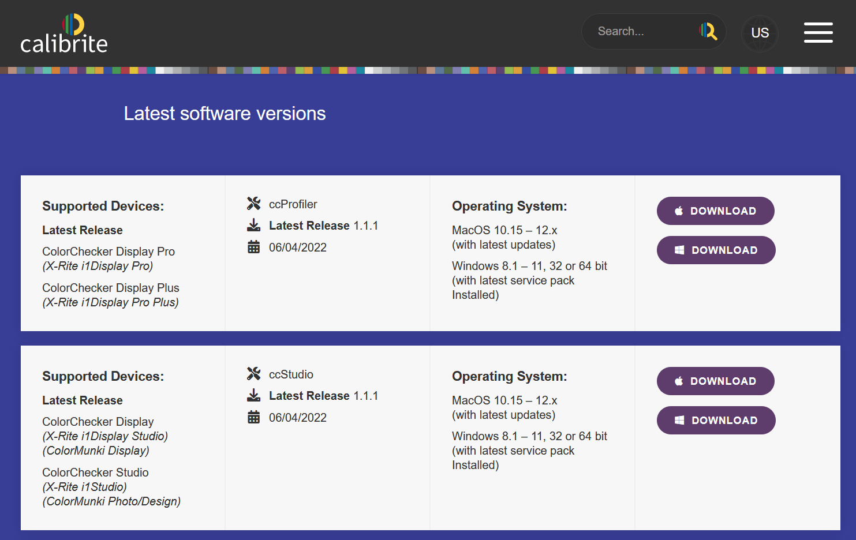This screenshot has width=856, height=540.
Task: Click the download icon in ccProfiler row
Action: (253, 225)
